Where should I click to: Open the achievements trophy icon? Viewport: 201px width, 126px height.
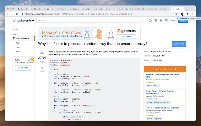[156, 20]
